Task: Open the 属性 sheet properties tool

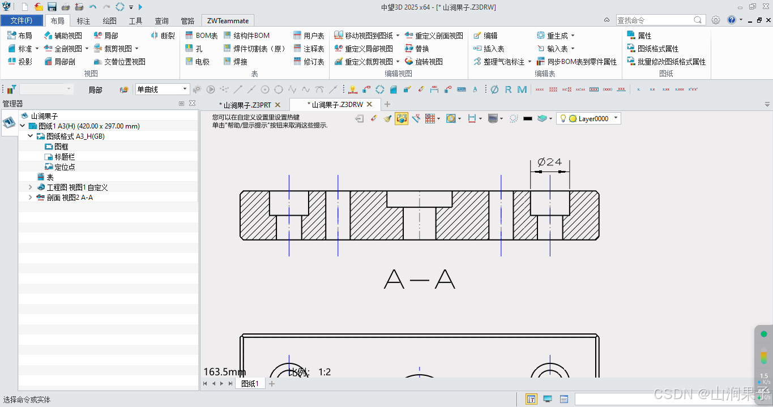Action: (639, 35)
